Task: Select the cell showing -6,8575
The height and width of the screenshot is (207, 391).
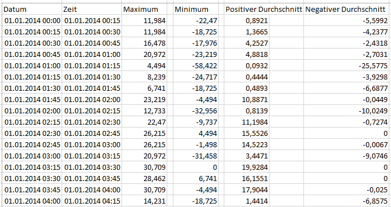Action: (346, 201)
